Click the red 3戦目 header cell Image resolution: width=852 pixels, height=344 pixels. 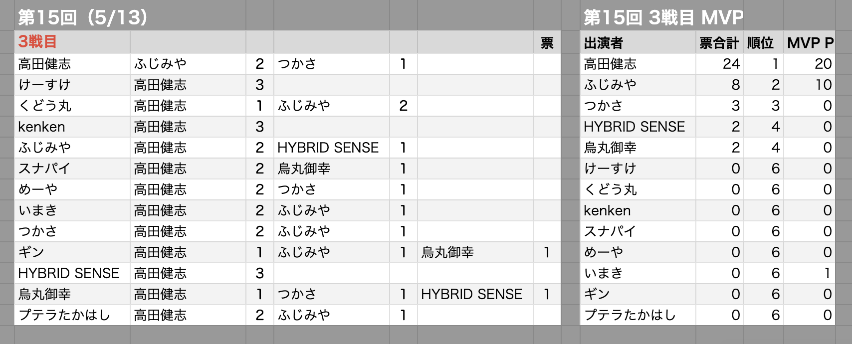pyautogui.click(x=72, y=42)
